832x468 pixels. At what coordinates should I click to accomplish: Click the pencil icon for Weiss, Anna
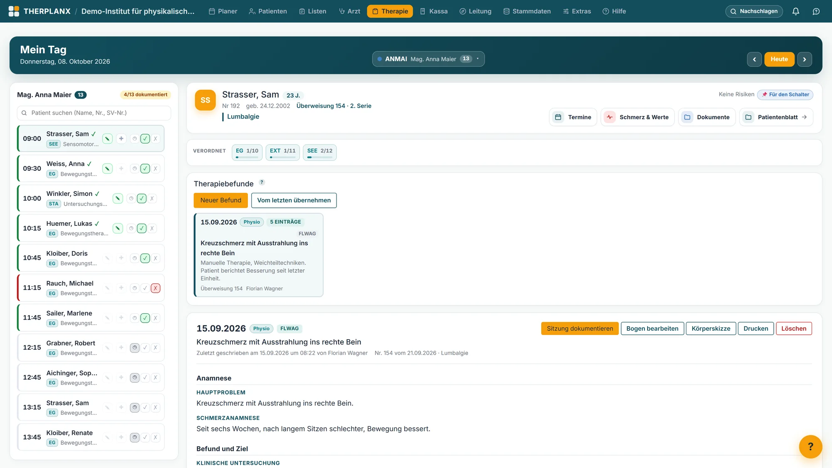click(107, 169)
